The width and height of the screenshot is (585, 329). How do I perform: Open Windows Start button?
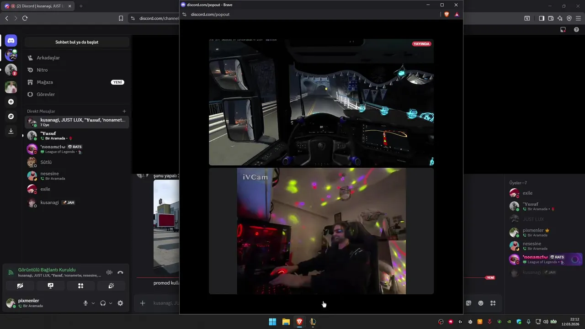(272, 322)
